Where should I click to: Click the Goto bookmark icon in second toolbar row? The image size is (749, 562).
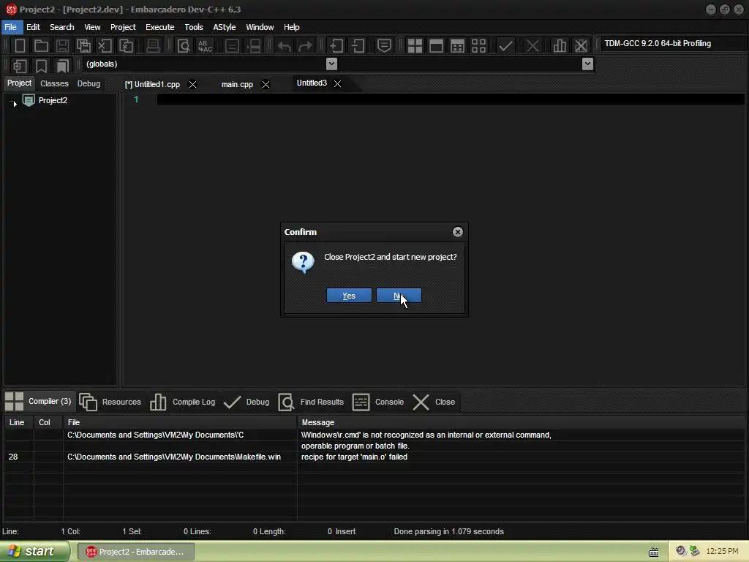[x=62, y=65]
